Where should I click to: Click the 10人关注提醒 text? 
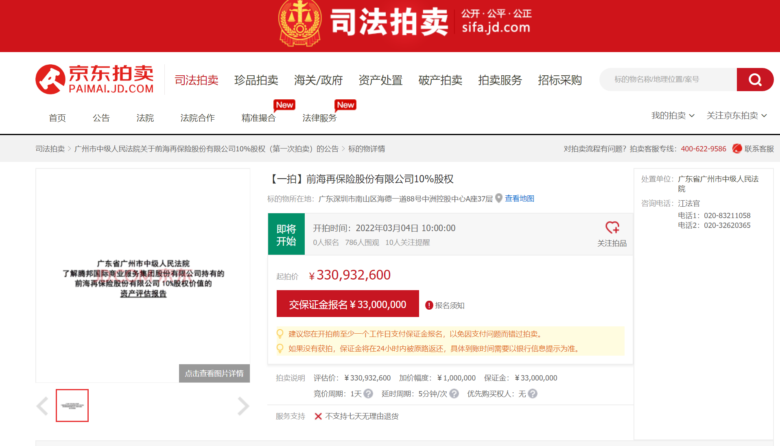coord(408,243)
